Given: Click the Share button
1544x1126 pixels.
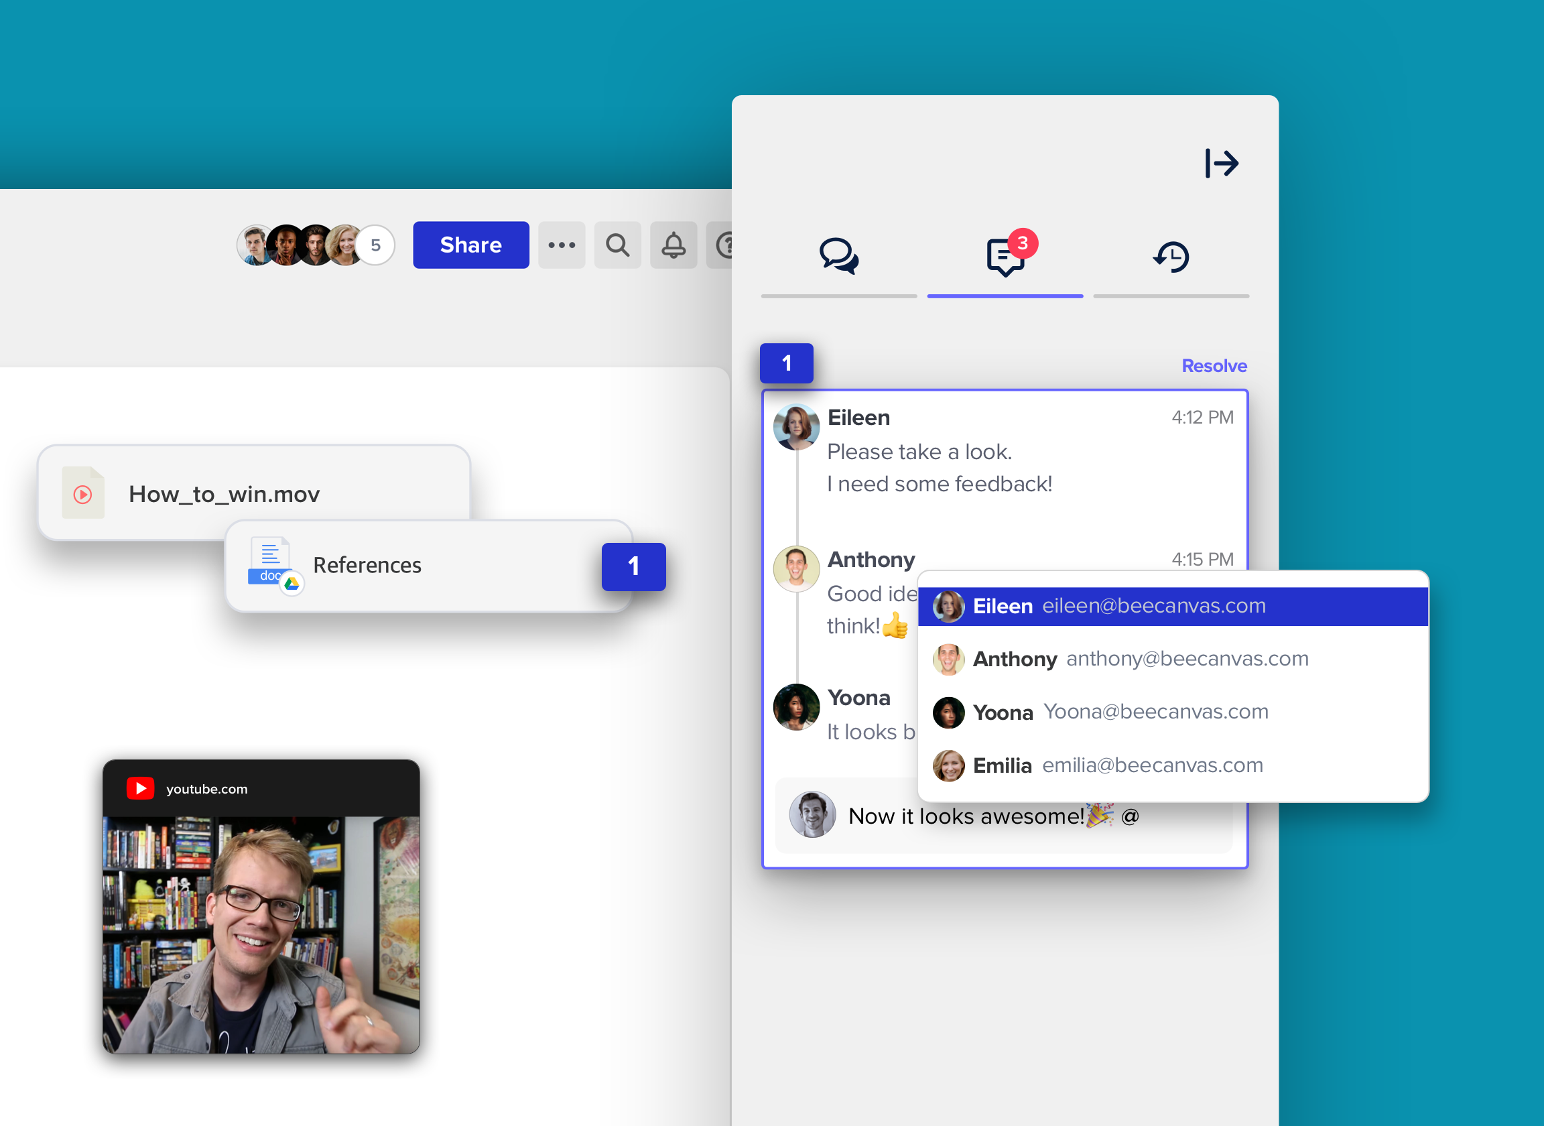Looking at the screenshot, I should click(x=471, y=245).
